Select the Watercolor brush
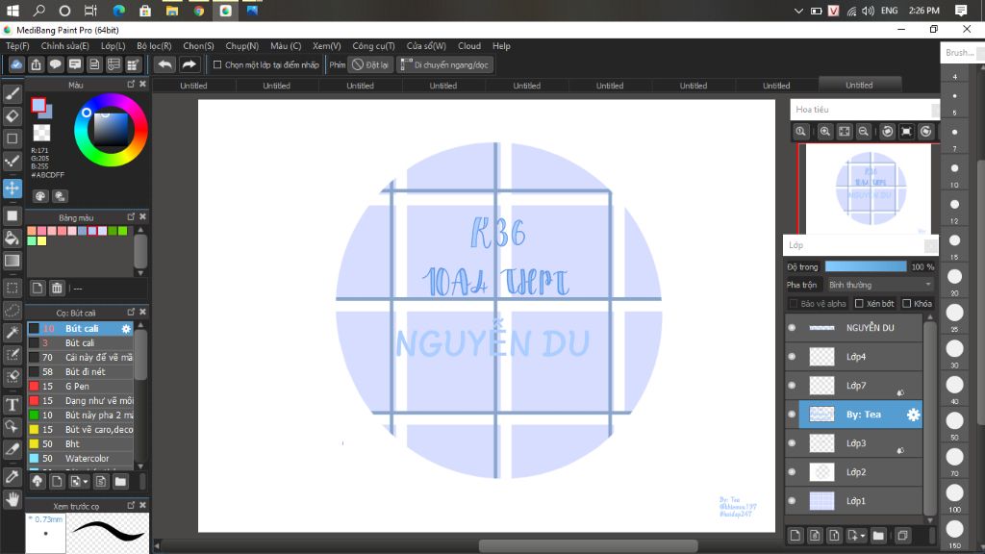985x554 pixels. 81,459
